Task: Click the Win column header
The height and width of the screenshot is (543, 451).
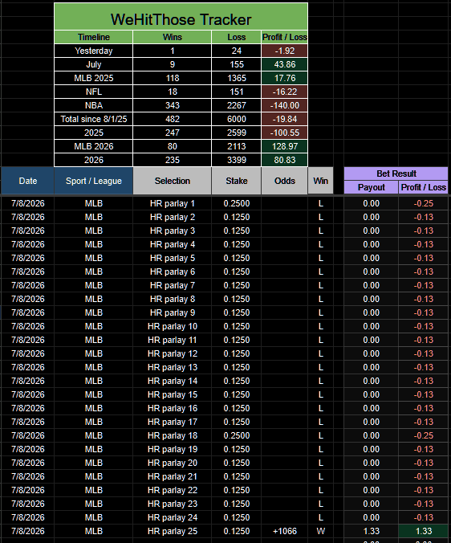Action: [x=321, y=181]
